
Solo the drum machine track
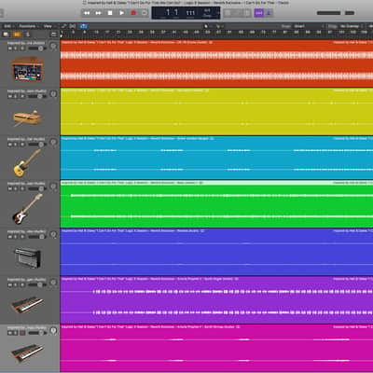tap(16, 48)
